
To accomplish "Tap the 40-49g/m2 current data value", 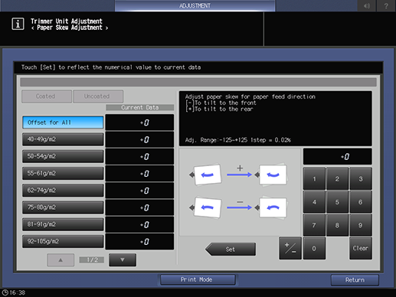I will 139,139.
